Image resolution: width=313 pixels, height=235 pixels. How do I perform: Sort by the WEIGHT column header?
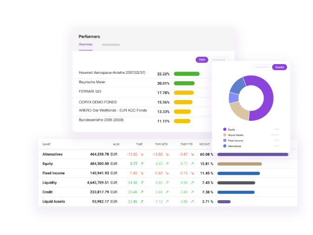[x=205, y=144]
